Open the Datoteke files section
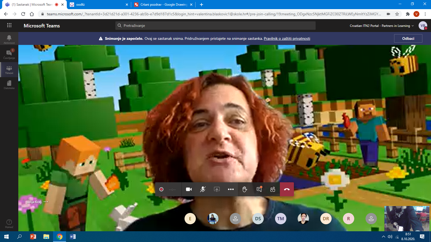The height and width of the screenshot is (242, 431). point(9,85)
